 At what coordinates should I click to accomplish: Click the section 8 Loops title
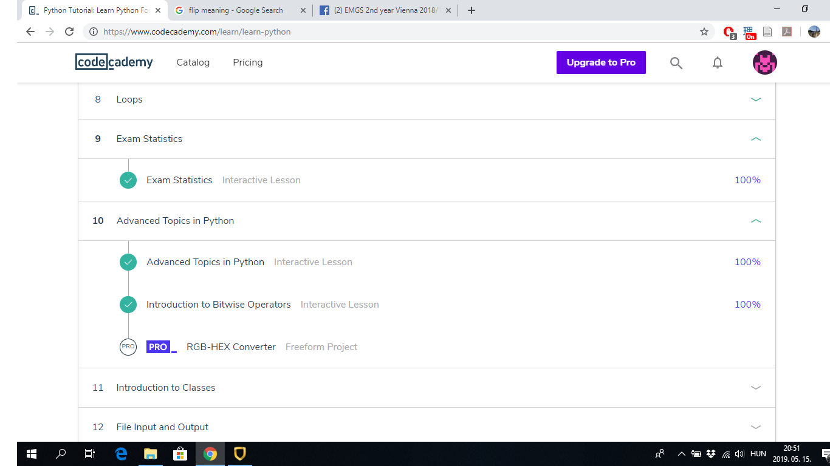coord(129,100)
